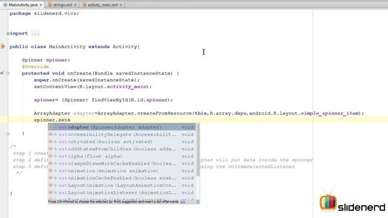Click the fold end marker below onCreate
Viewport: 388px width, 218px height.
(8, 133)
